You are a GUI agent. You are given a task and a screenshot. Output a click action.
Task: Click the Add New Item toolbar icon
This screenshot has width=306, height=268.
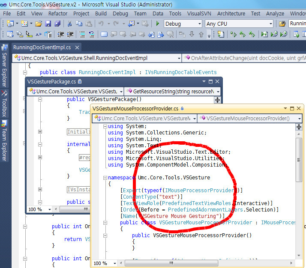(24, 24)
